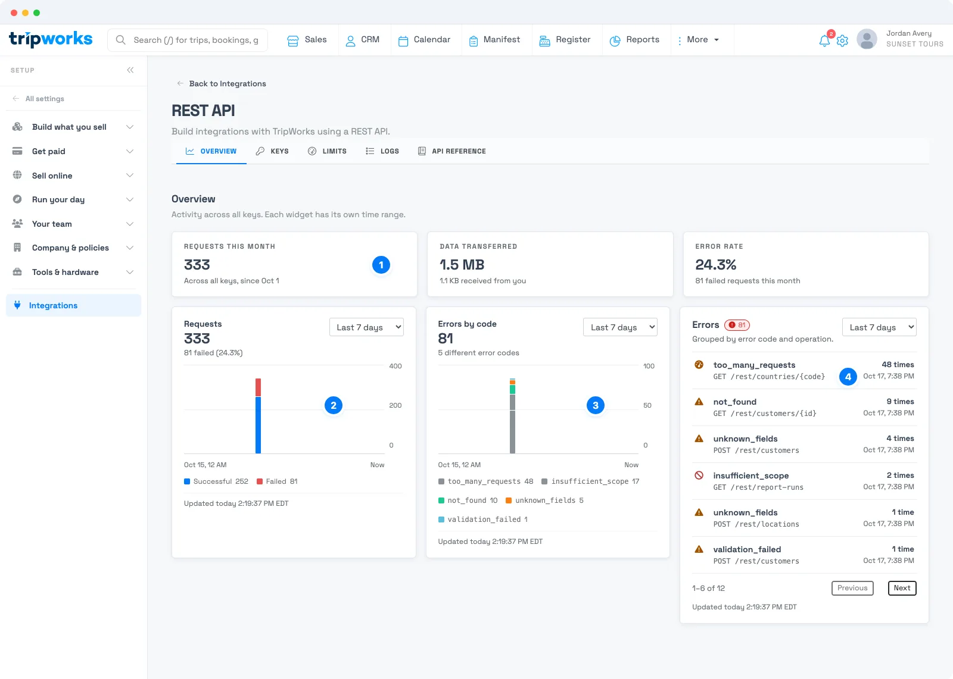Expand the Sell online section
953x679 pixels.
130,175
